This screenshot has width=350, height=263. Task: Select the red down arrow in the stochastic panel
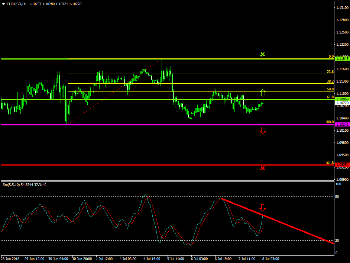[263, 208]
